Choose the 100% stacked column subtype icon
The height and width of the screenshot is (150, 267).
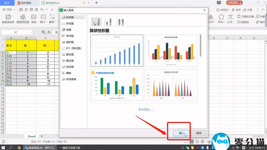click(x=121, y=22)
